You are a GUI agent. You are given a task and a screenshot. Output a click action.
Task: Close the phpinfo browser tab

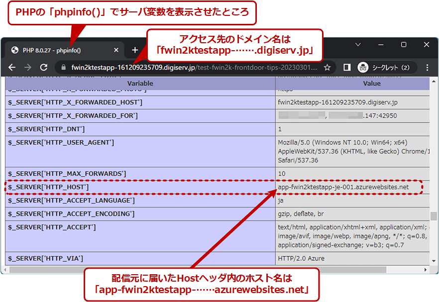[116, 50]
